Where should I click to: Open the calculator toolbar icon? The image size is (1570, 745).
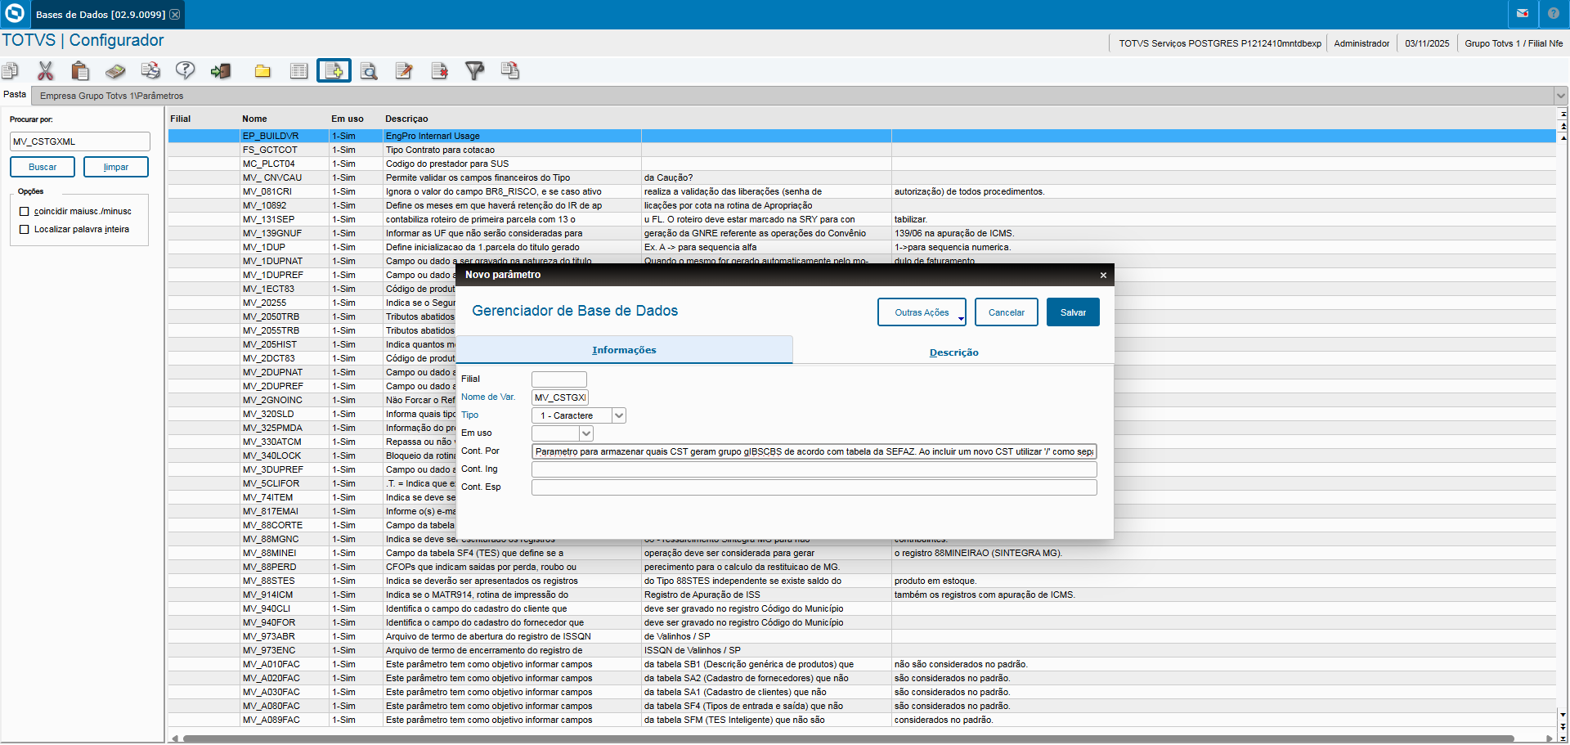115,71
